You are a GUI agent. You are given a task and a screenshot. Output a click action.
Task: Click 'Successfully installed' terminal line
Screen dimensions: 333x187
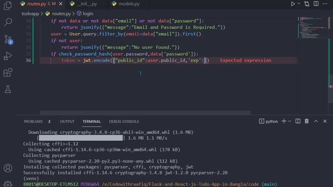pyautogui.click(x=125, y=172)
